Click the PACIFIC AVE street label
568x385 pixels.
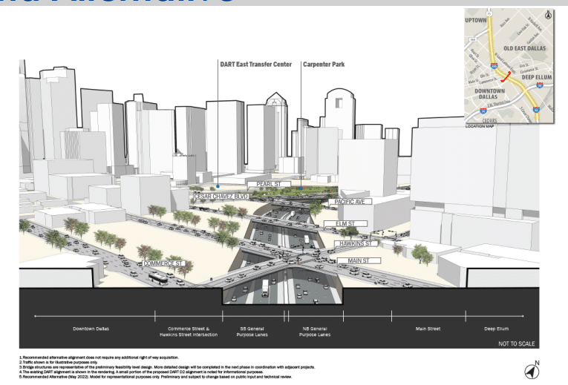coord(348,202)
